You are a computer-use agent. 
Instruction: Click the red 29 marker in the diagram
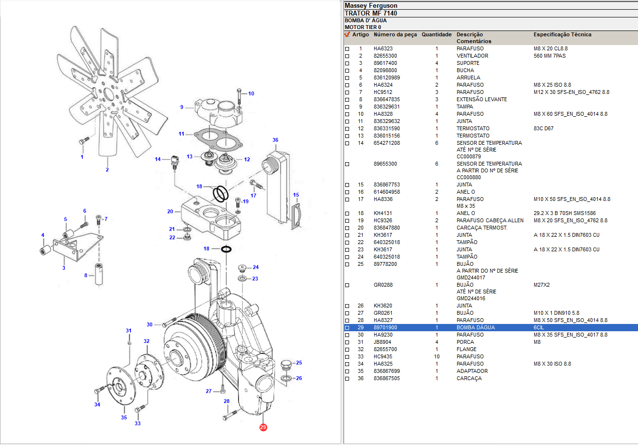click(263, 428)
